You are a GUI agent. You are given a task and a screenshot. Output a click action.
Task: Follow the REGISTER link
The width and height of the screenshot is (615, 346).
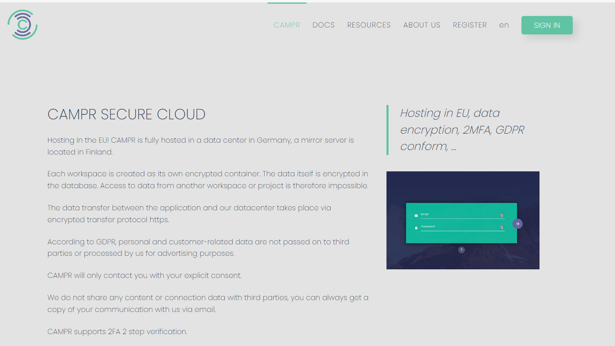(x=469, y=25)
